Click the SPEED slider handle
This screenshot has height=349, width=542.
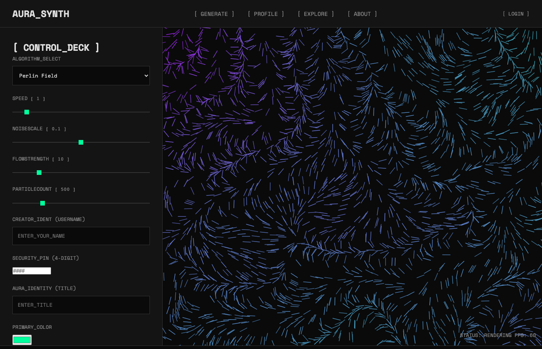26,112
